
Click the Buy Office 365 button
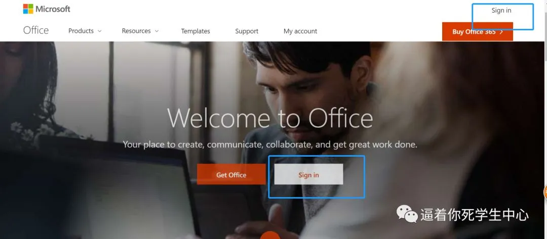(x=477, y=32)
